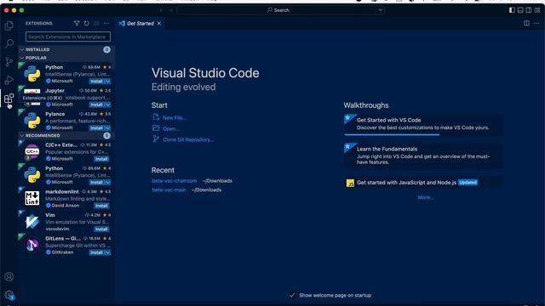Click the title bar Search command center

coord(280,10)
